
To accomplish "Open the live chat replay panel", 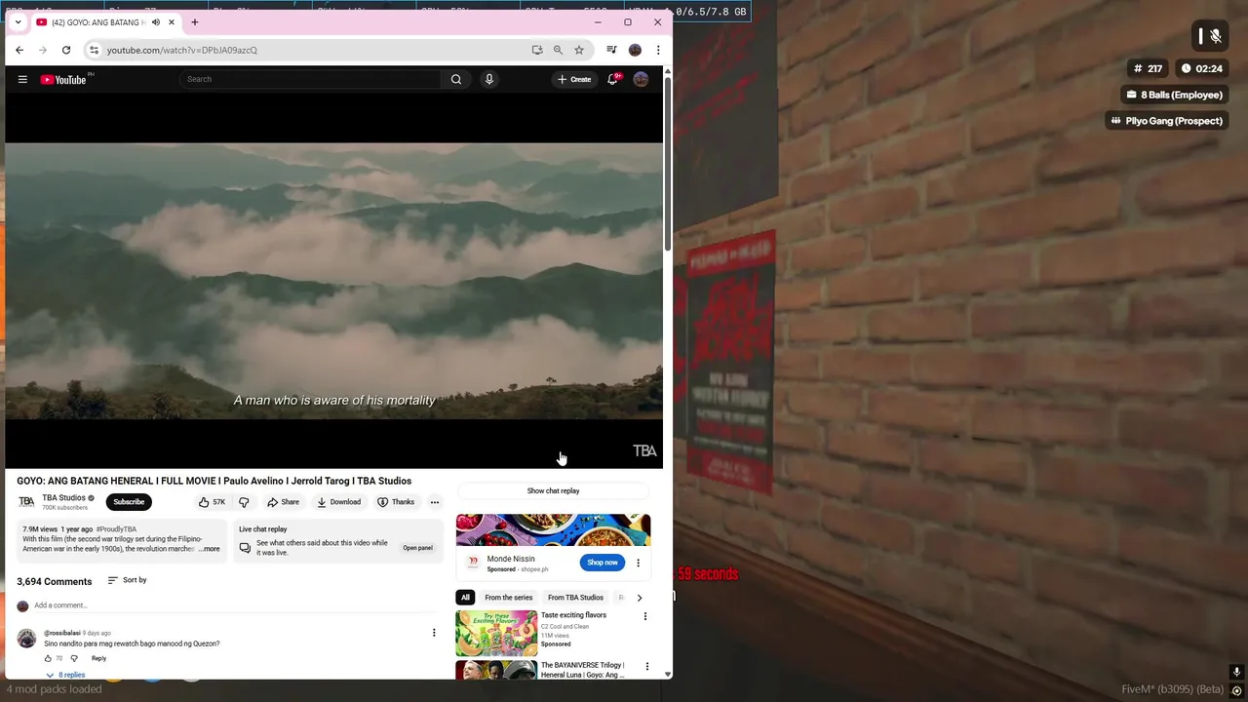I will coord(417,548).
